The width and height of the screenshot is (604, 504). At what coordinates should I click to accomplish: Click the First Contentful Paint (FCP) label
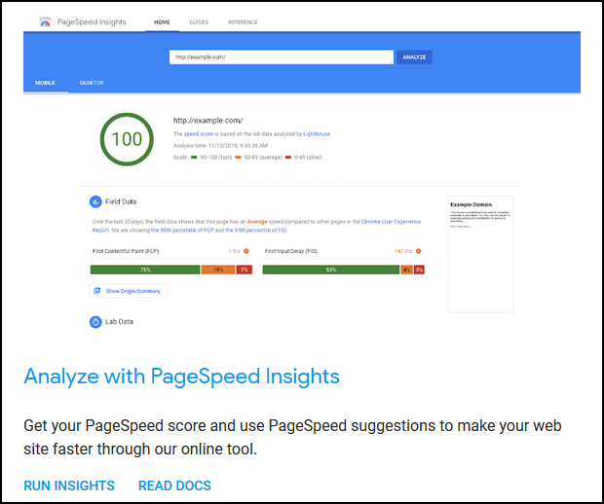point(126,251)
